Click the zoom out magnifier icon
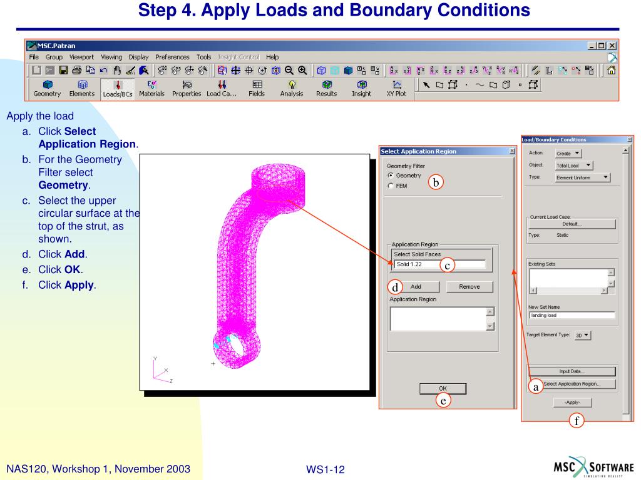The image size is (641, 480). 289,70
